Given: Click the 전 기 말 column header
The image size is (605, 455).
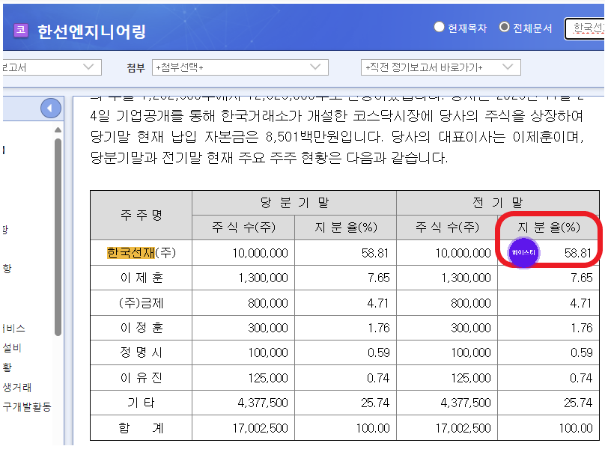Looking at the screenshot, I should (498, 203).
